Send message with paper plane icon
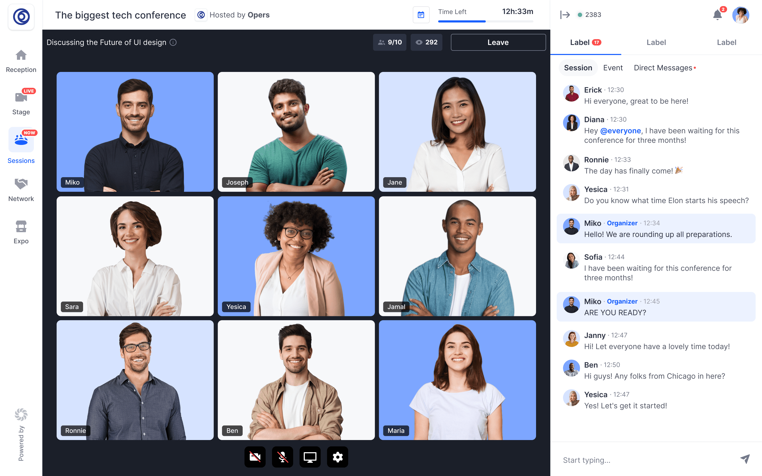The width and height of the screenshot is (762, 476). [745, 459]
